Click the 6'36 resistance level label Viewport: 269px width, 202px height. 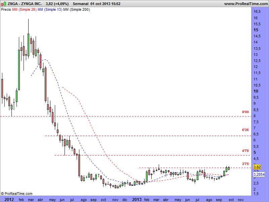click(245, 130)
